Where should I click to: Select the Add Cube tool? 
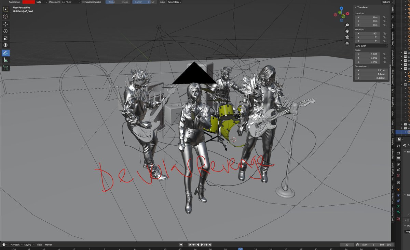(x=5, y=68)
